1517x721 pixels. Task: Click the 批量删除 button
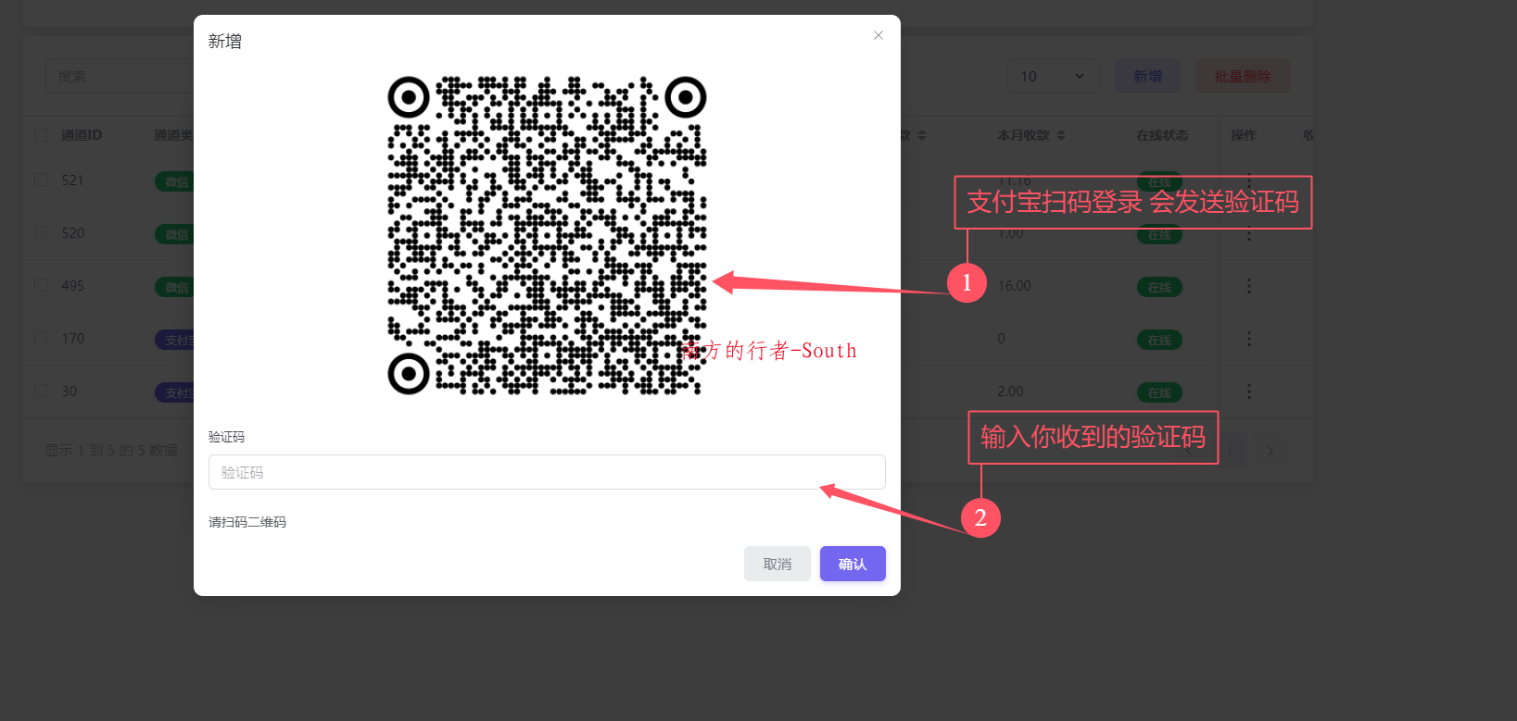pos(1243,76)
